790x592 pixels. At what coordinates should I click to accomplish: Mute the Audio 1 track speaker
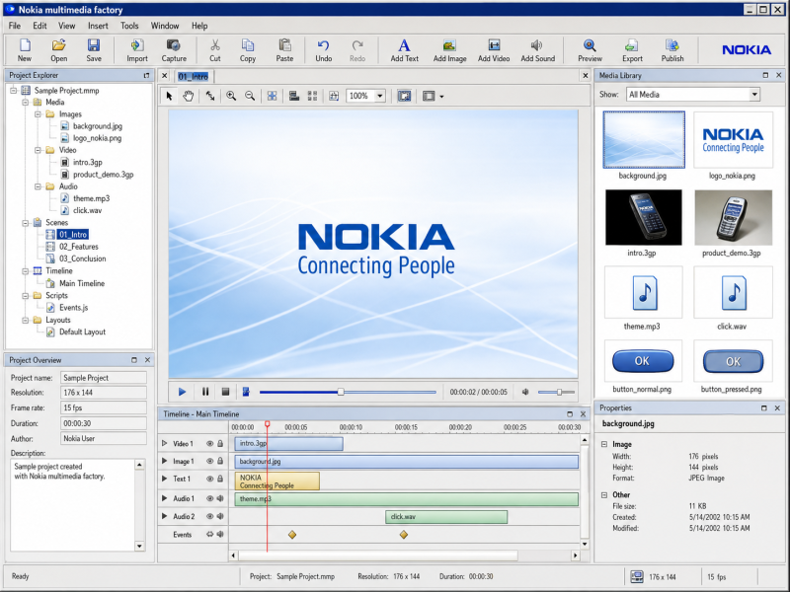coord(220,498)
